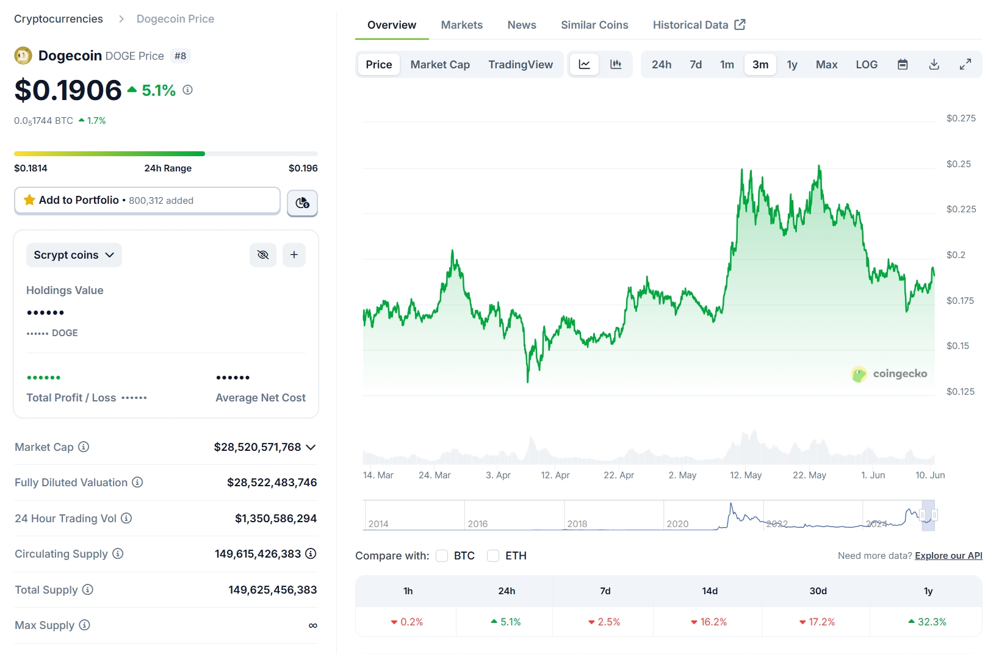Viewport: 999px width, 654px height.
Task: Set chart range to 24h
Action: (x=662, y=64)
